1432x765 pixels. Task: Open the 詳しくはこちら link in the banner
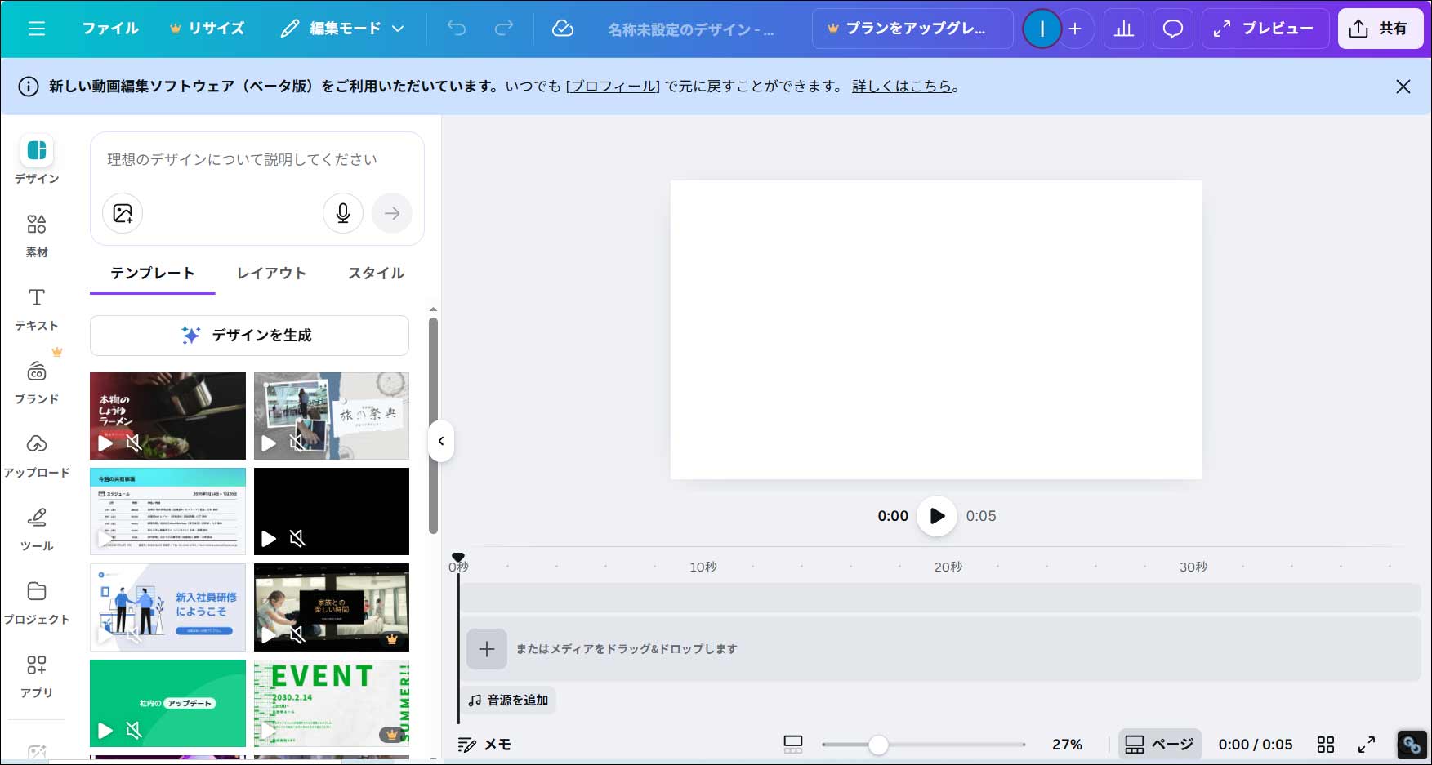(901, 87)
